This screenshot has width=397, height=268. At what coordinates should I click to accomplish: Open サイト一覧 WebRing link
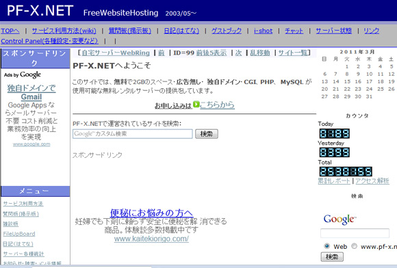coord(293,53)
